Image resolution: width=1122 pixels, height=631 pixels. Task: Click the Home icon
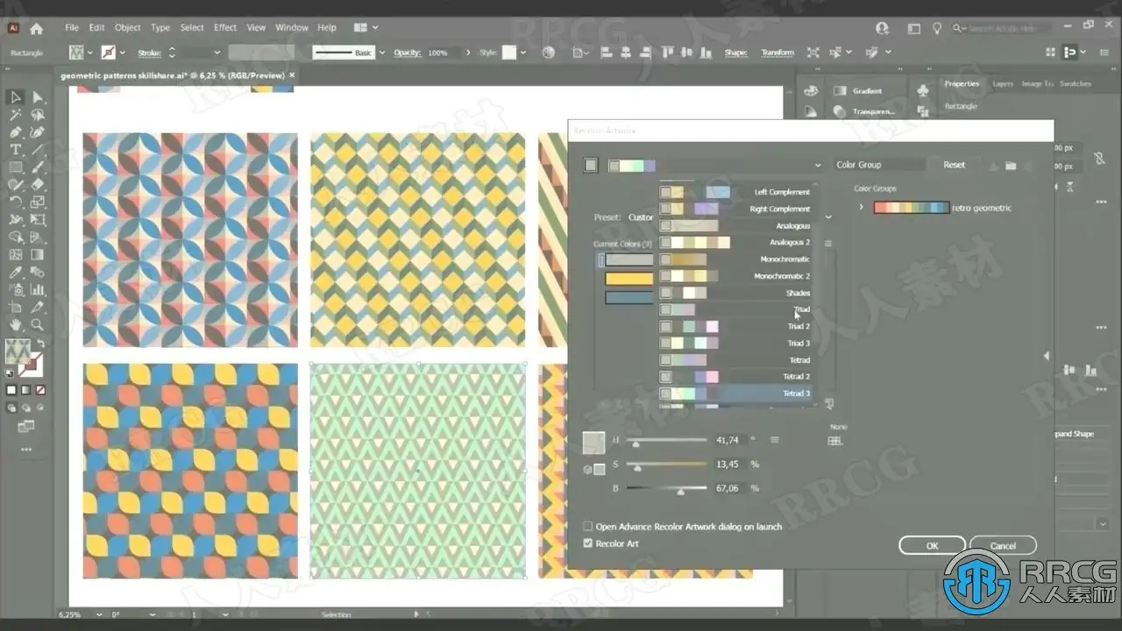36,28
